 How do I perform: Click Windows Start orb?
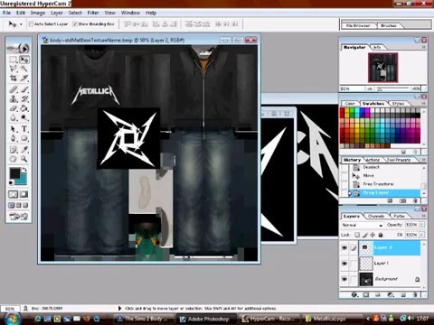pos(12,319)
